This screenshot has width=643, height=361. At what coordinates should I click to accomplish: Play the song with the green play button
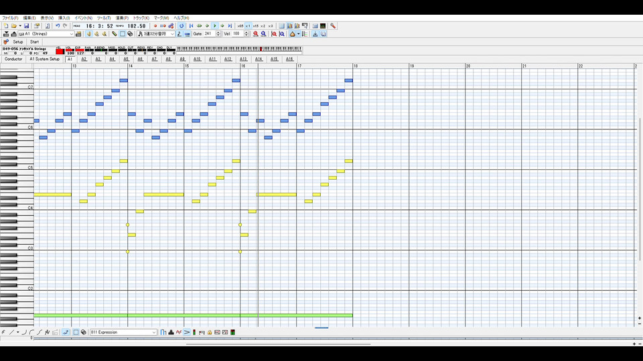pyautogui.click(x=215, y=26)
